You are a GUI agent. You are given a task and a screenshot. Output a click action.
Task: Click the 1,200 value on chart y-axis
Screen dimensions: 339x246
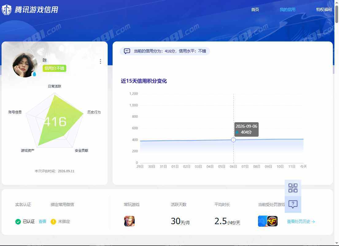[x=133, y=94]
